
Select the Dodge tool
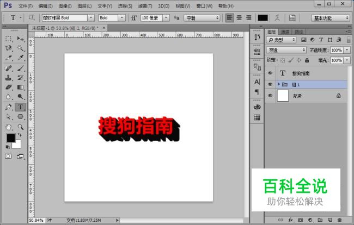point(21,97)
